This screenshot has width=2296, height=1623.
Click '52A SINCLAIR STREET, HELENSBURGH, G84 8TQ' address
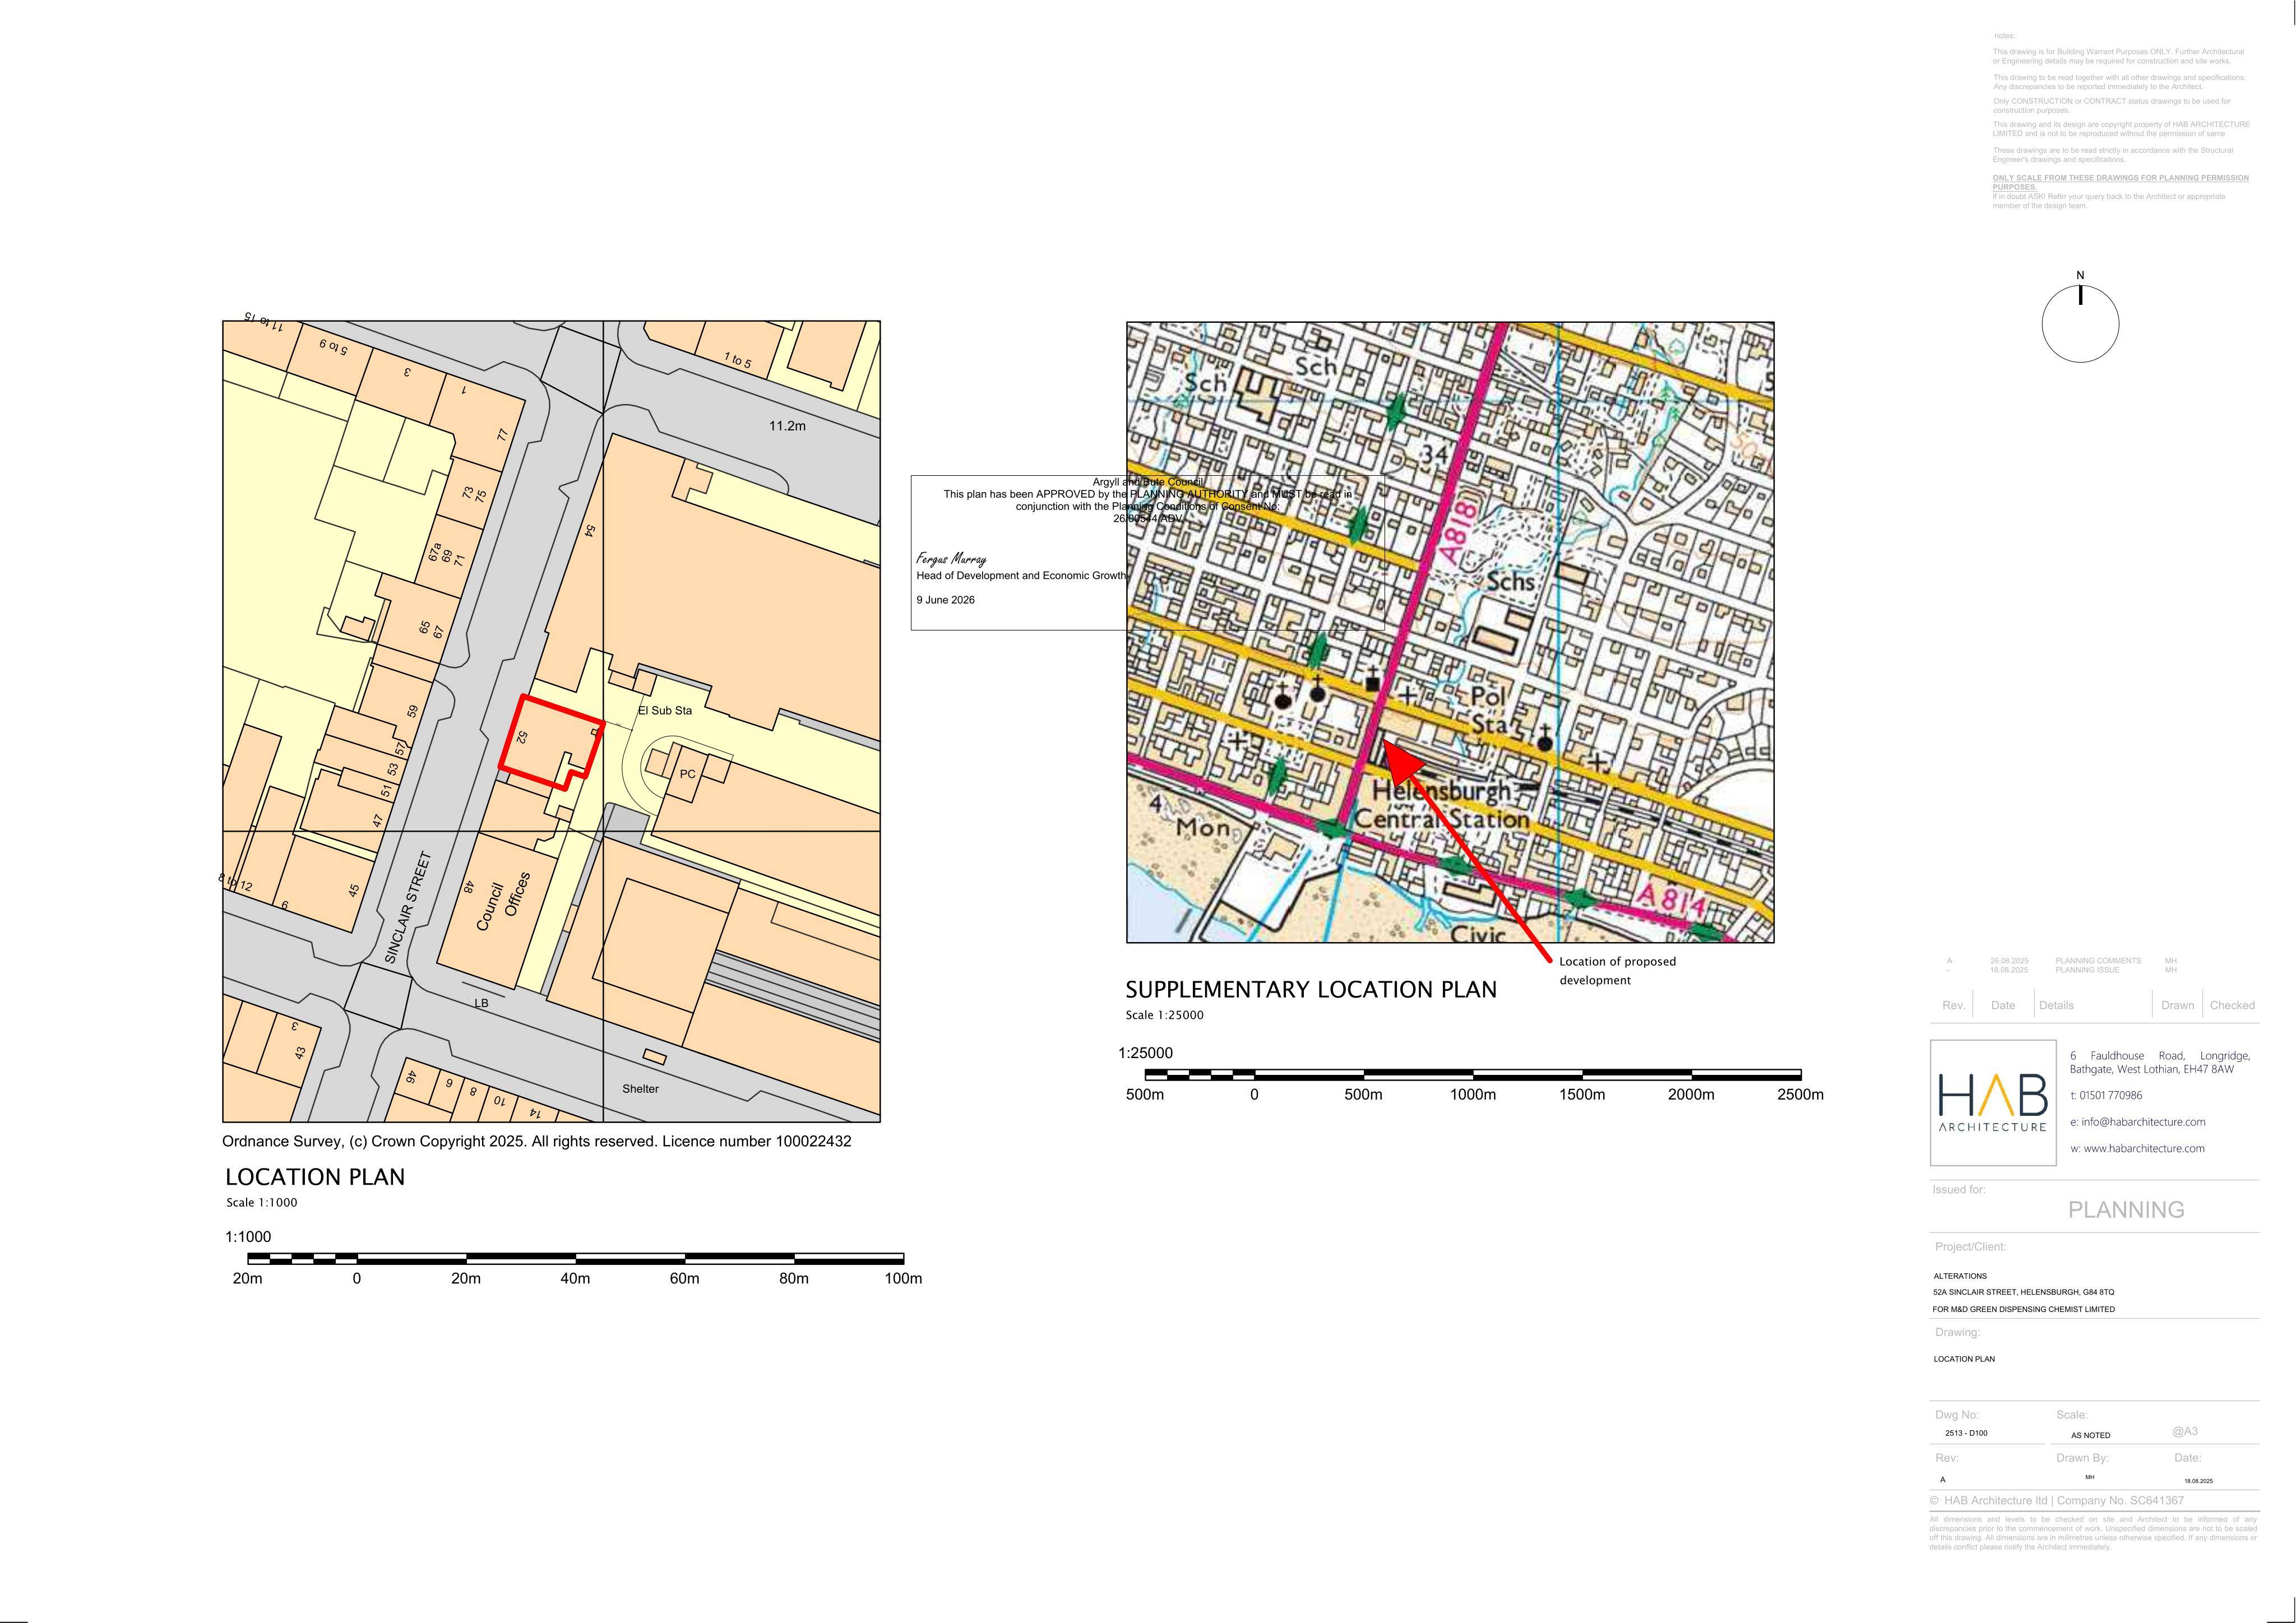tap(2024, 1292)
